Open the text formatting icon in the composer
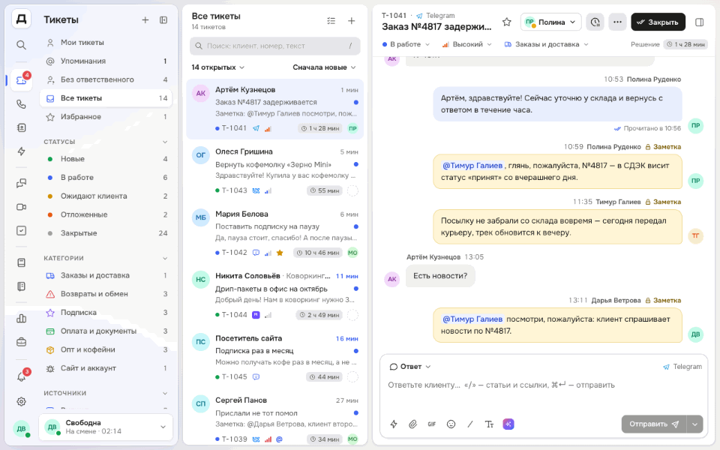 coord(489,424)
